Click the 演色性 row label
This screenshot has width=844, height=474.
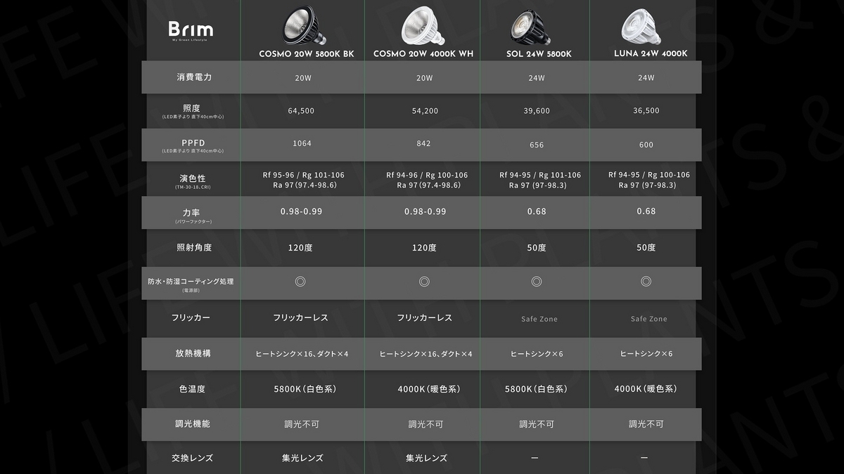point(193,178)
